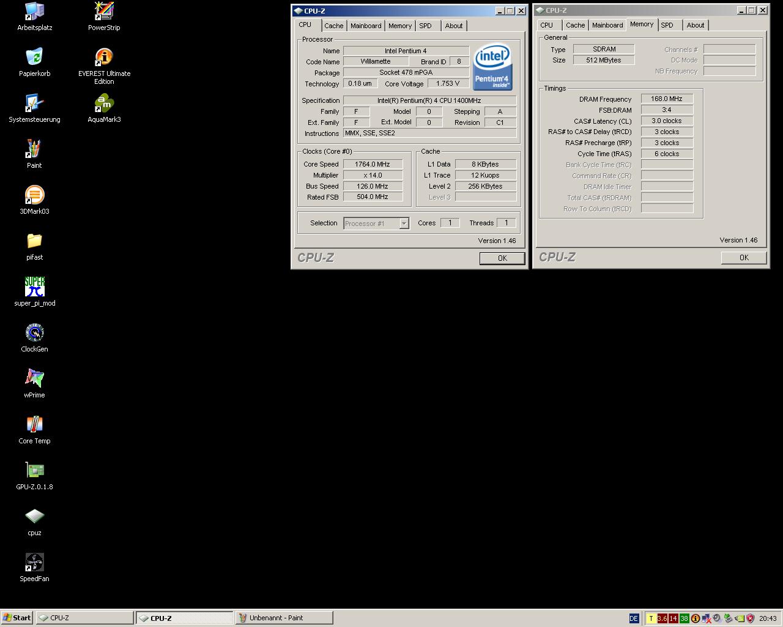
Task: Activate first CPU-Z taskbar button
Action: click(x=84, y=618)
